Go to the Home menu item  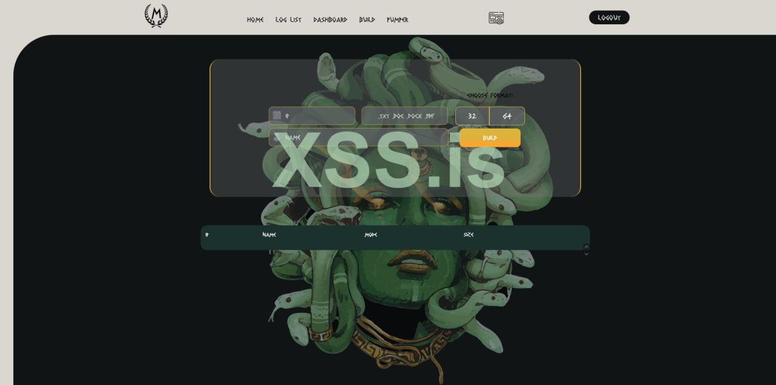pyautogui.click(x=255, y=19)
